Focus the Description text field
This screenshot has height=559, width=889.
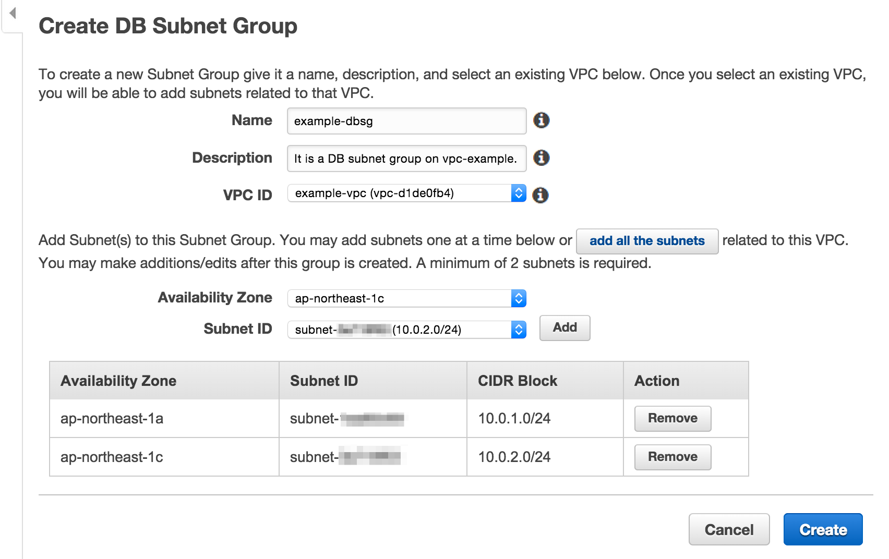[x=406, y=159]
